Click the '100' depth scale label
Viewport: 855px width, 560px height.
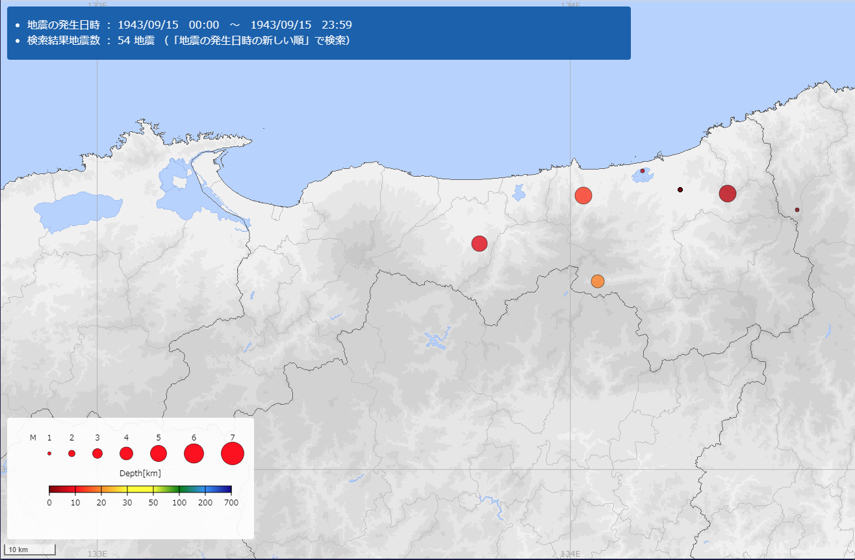[179, 503]
